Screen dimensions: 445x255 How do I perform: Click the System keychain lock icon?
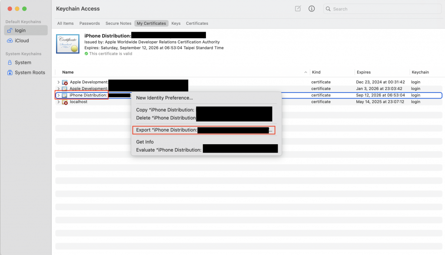pyautogui.click(x=10, y=63)
